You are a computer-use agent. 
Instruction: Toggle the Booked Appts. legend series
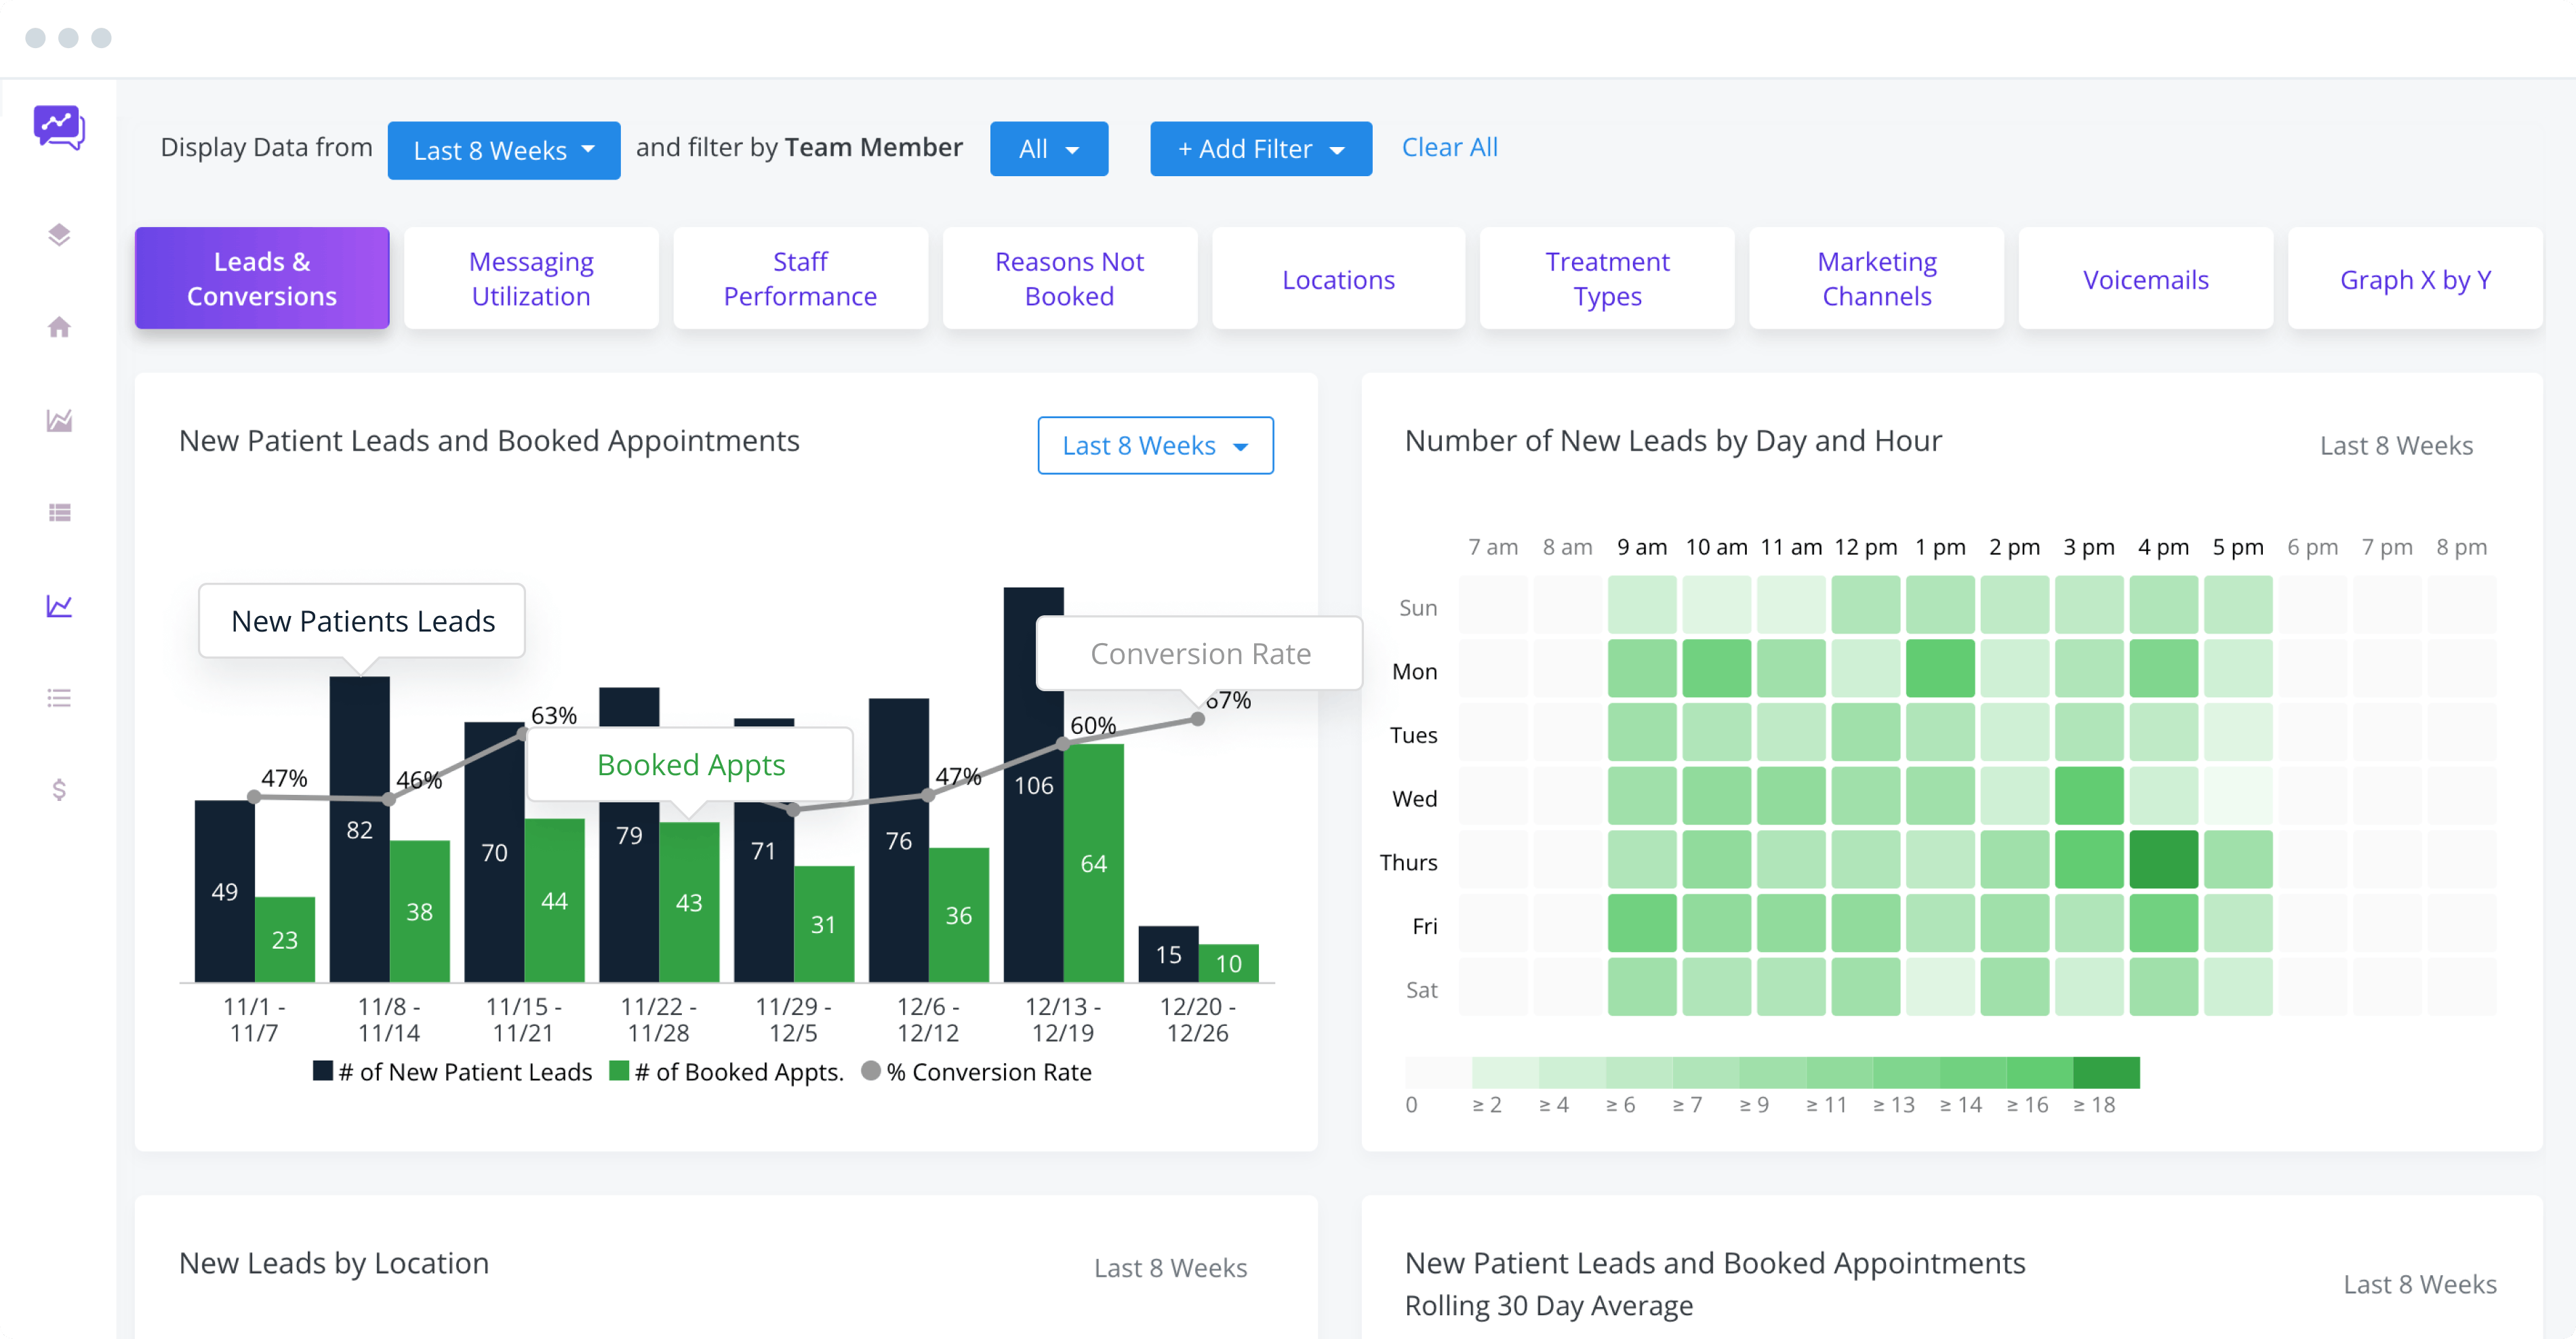tap(727, 1072)
